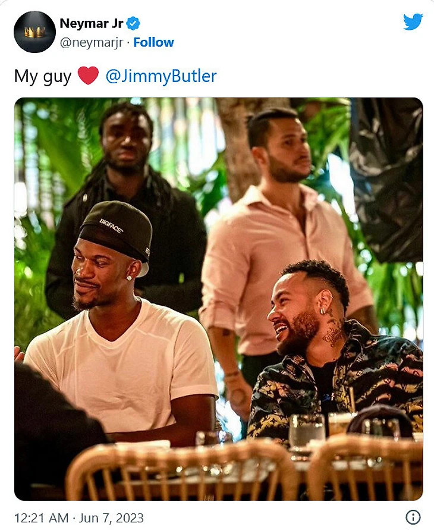Open the @JimmyButler mention link
434x530 pixels.
[x=161, y=76]
